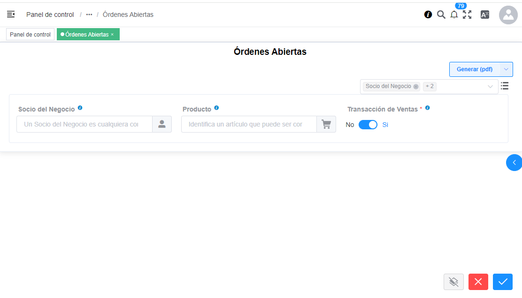
Task: Toggle the Transacción de Ventas switch
Action: click(368, 125)
